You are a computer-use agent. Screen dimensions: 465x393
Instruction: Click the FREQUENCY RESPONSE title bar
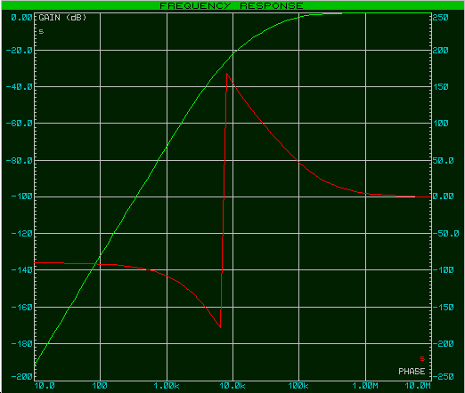point(232,5)
